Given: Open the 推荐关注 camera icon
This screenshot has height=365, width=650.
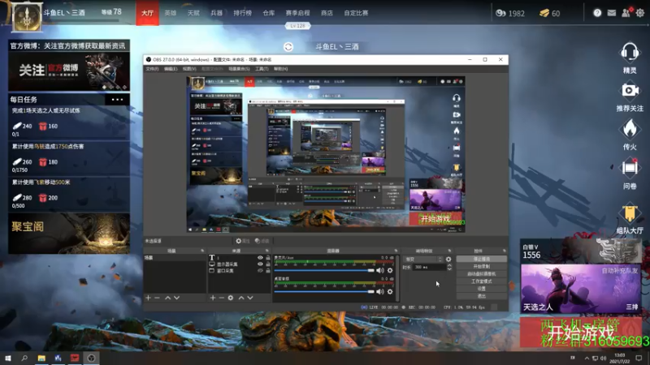Looking at the screenshot, I should click(x=630, y=91).
